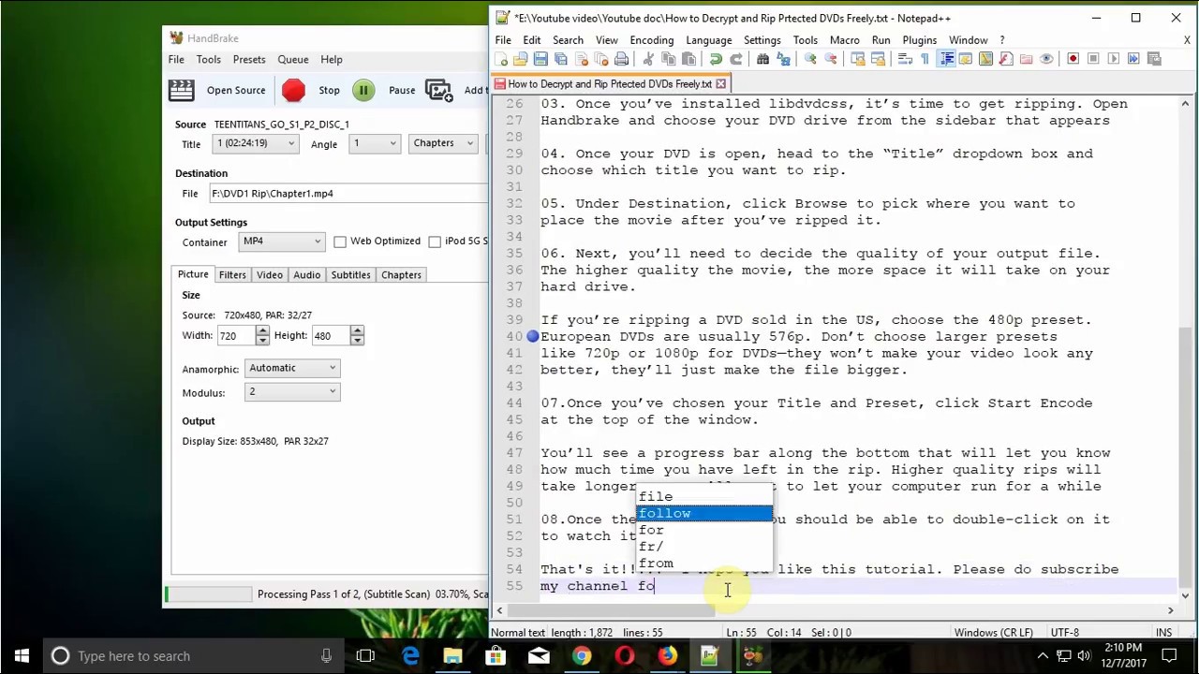
Task: Open Notepad++ Plugins menu
Action: point(919,40)
